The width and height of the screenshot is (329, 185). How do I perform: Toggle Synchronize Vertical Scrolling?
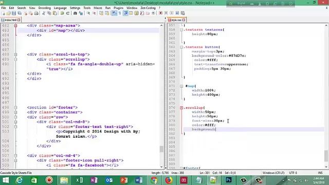[x=101, y=13]
